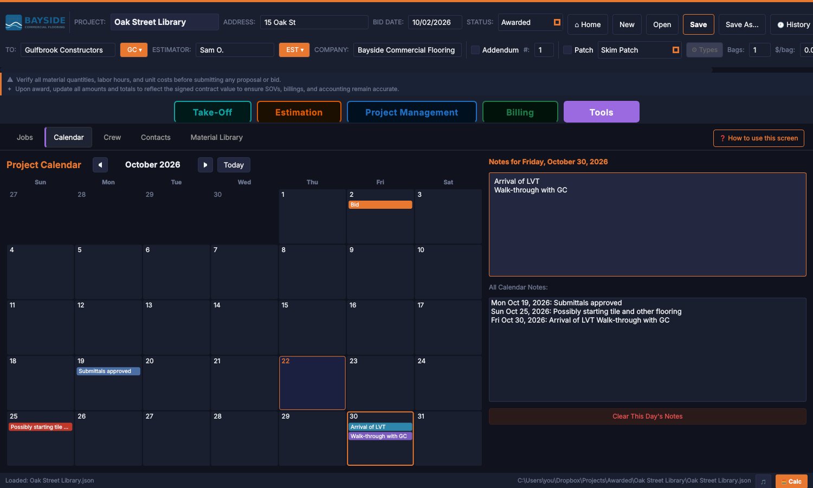This screenshot has height=488, width=813.
Task: Open the Billing tab
Action: pos(520,112)
